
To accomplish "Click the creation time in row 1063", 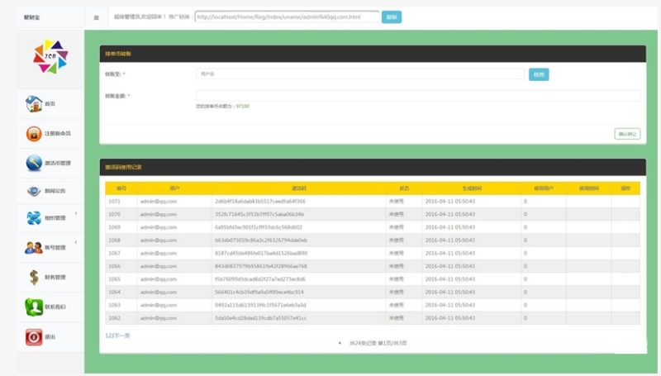I will coord(450,305).
